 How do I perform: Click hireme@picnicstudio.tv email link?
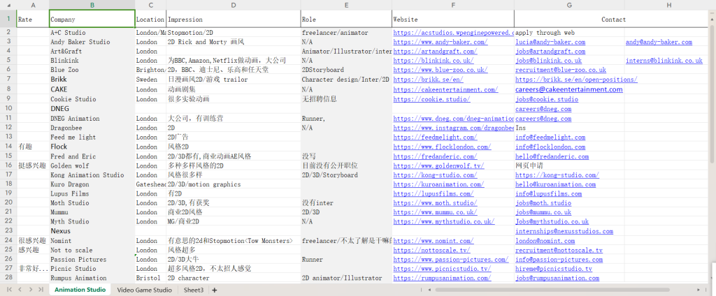pos(554,269)
